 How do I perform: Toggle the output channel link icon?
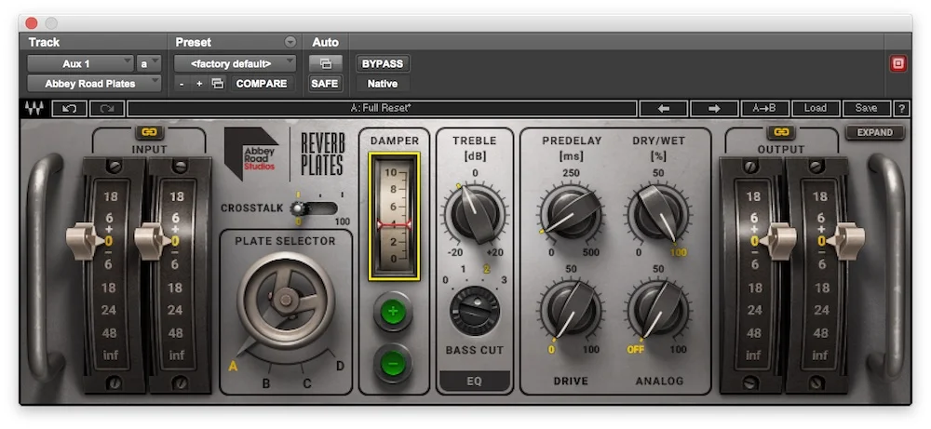(781, 132)
